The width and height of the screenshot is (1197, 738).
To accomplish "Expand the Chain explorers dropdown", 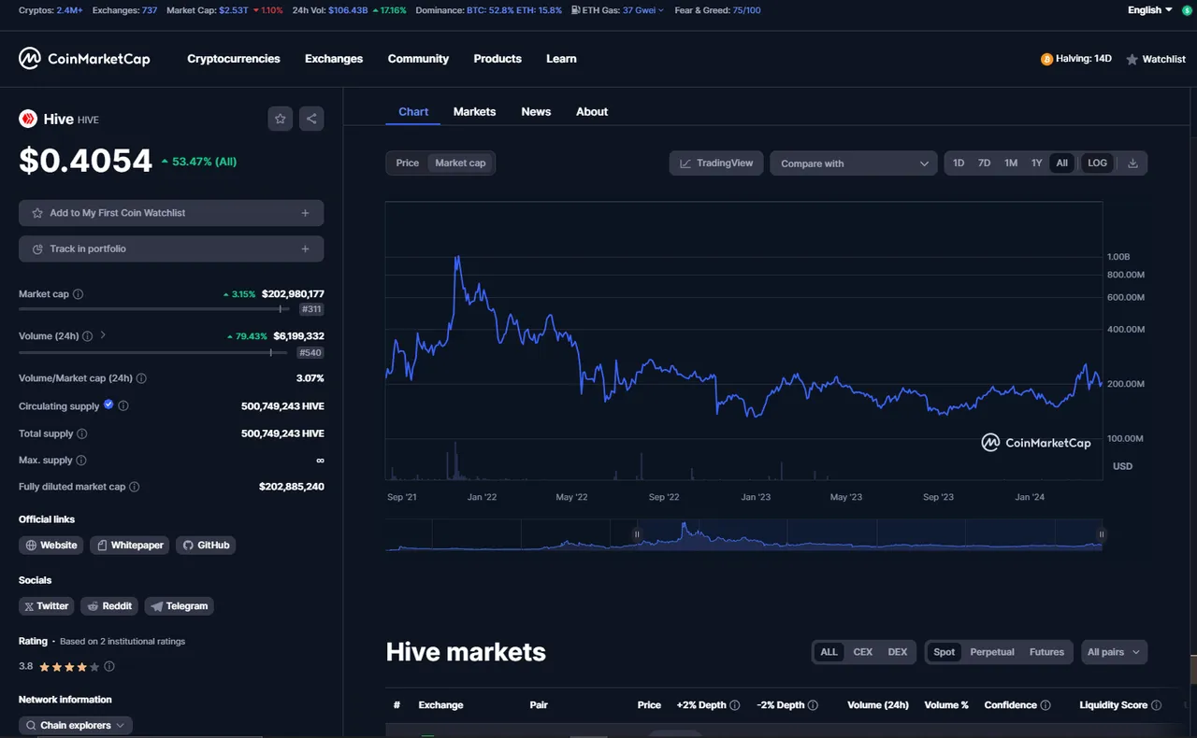I will tap(76, 725).
